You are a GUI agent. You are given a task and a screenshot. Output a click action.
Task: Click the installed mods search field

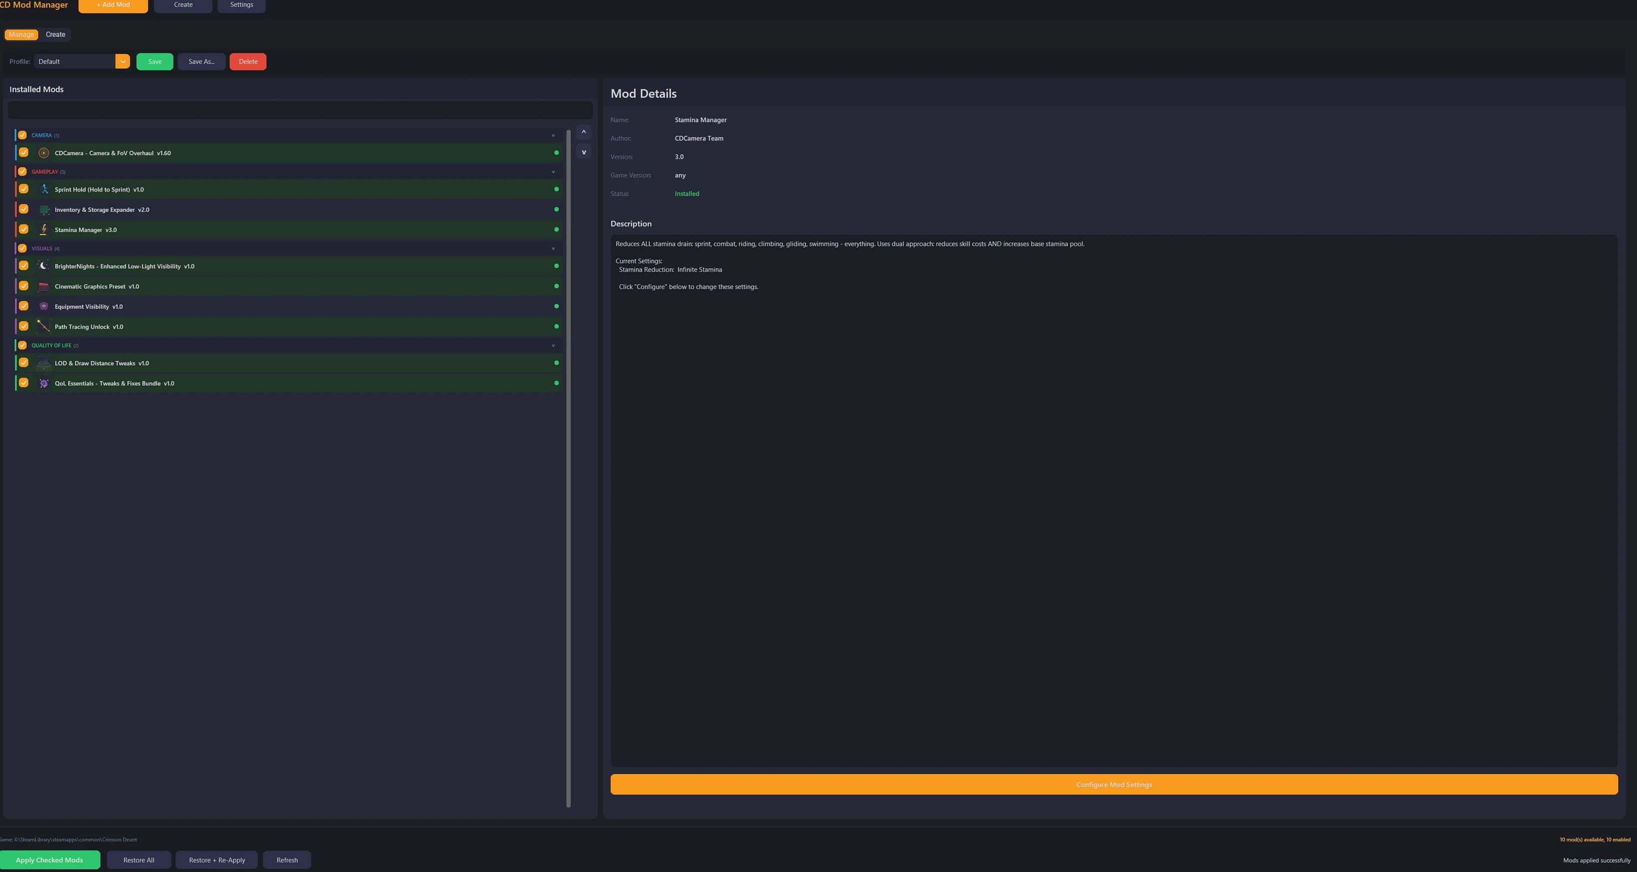pyautogui.click(x=300, y=109)
